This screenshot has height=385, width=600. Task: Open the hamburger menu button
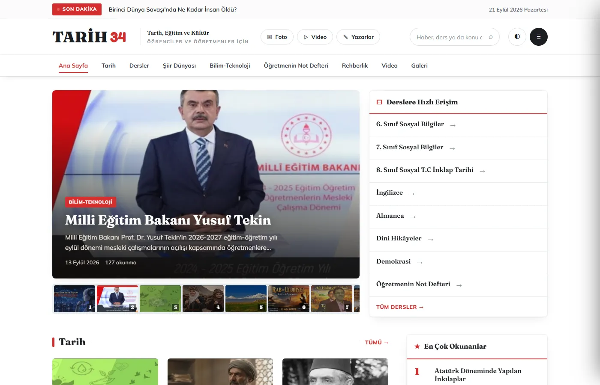[539, 37]
